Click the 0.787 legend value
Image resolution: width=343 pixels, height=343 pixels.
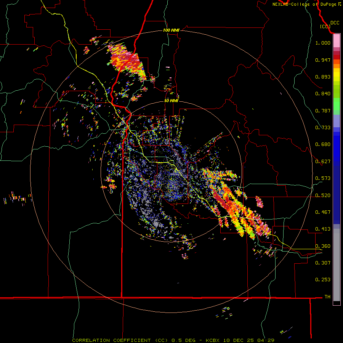click(x=323, y=111)
